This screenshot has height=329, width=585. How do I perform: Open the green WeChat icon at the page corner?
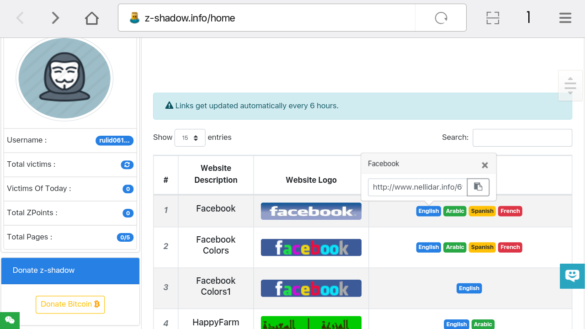10,320
